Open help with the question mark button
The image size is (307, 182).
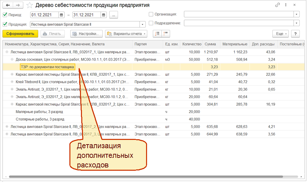point(295,34)
